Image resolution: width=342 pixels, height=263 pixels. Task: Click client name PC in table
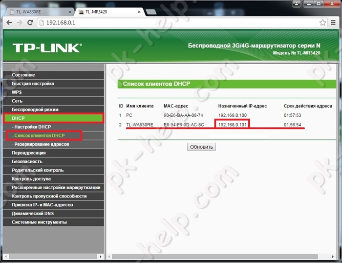point(129,115)
